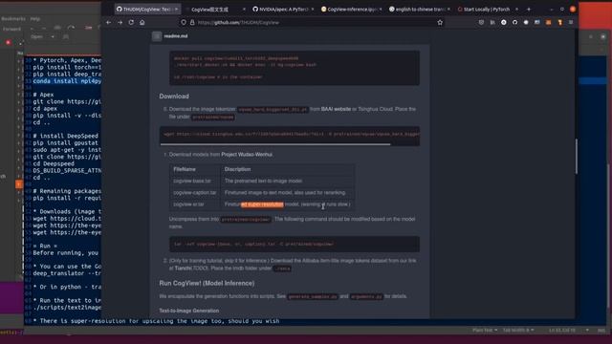Click the padlock site security icon
Image resolution: width=612 pixels, height=344 pixels.
click(192, 23)
